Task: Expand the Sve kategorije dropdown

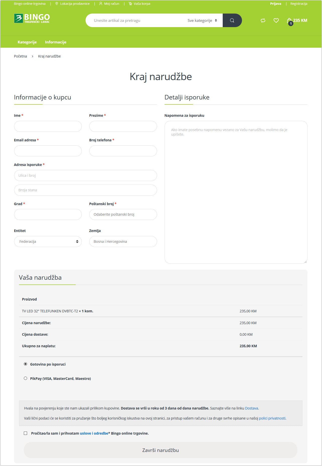Action: [x=202, y=20]
